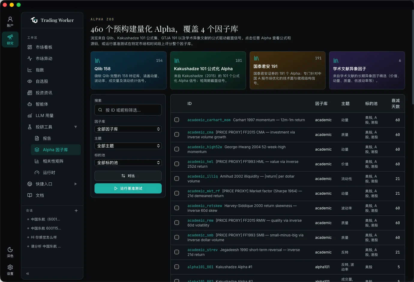Open 文档 book icon
Viewport: 414px width, 282px height.
pos(30,195)
